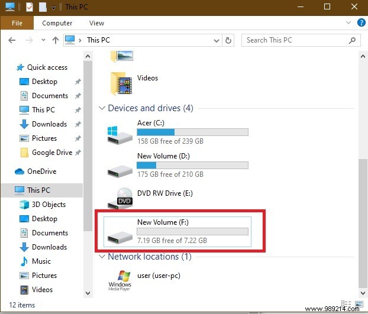Click the Acer (C:) capacity bar
The height and width of the screenshot is (314, 368).
coord(192,132)
